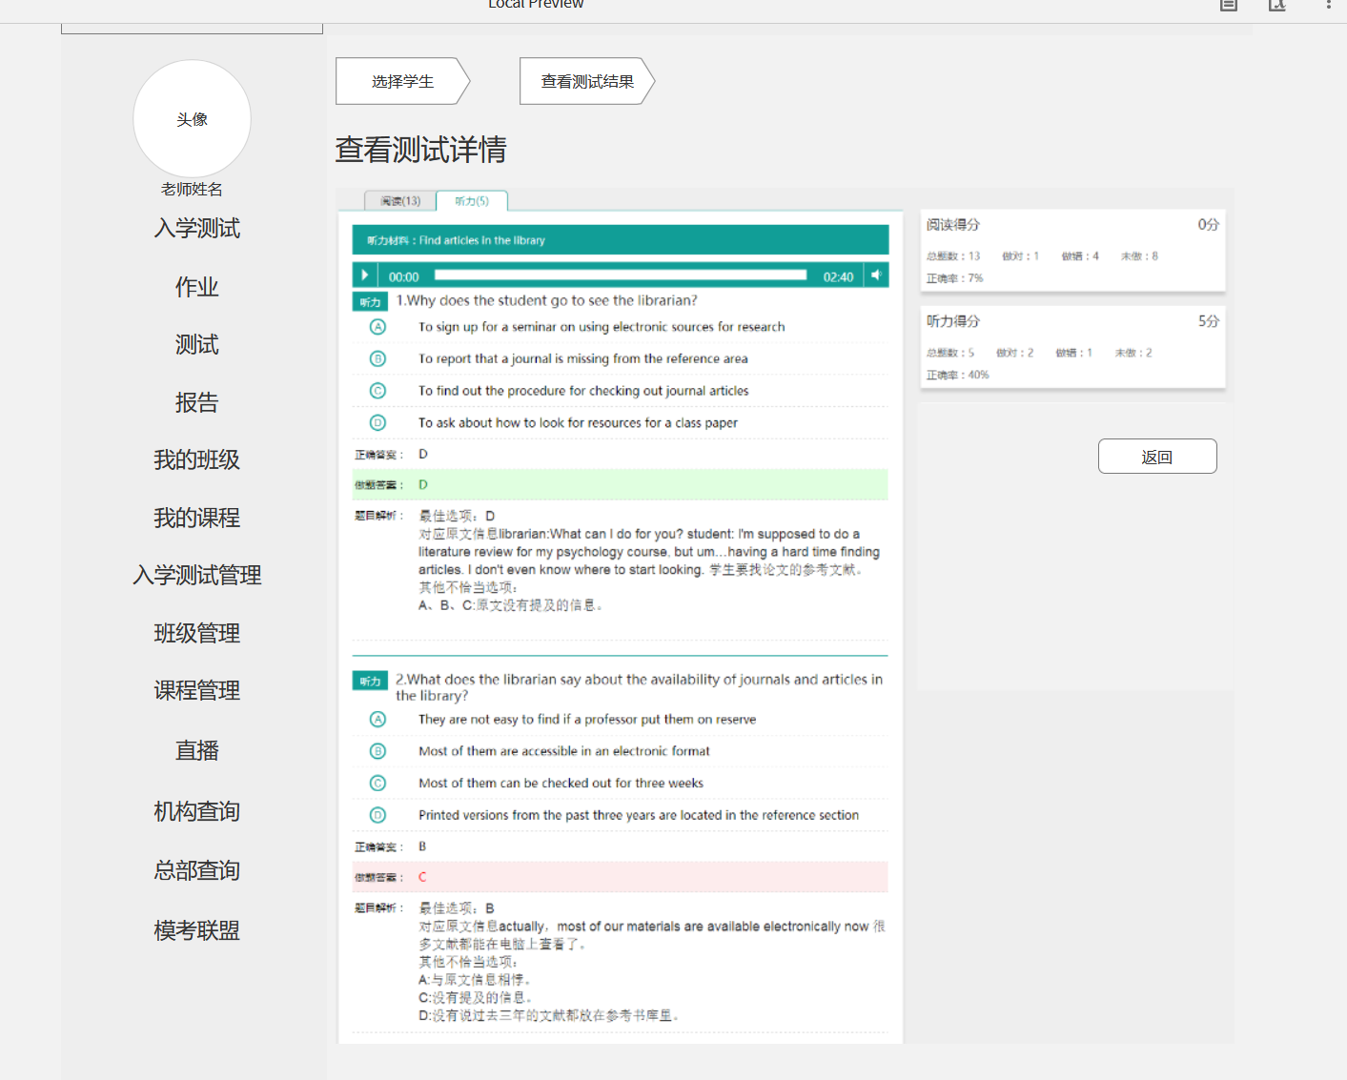Click the 阅读得分 score card
Viewport: 1347px width, 1080px height.
coord(1072,251)
